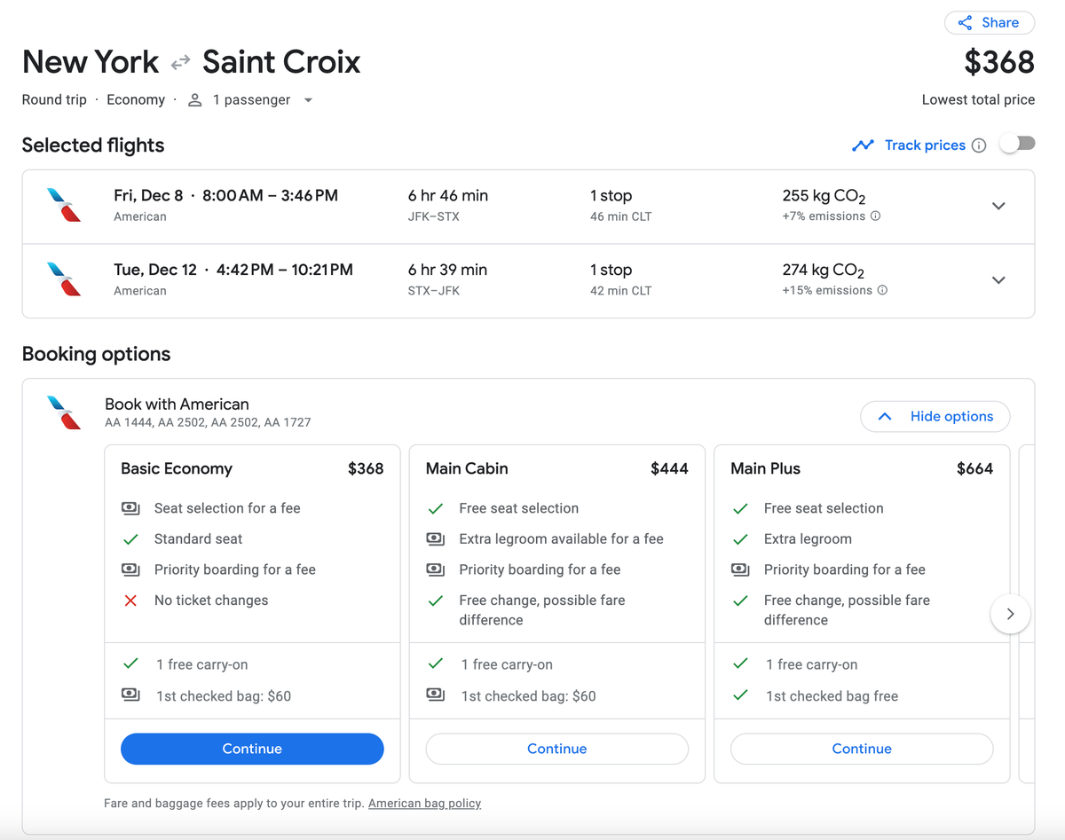Click the right arrow to see more fares
This screenshot has height=840, width=1065.
click(1010, 613)
